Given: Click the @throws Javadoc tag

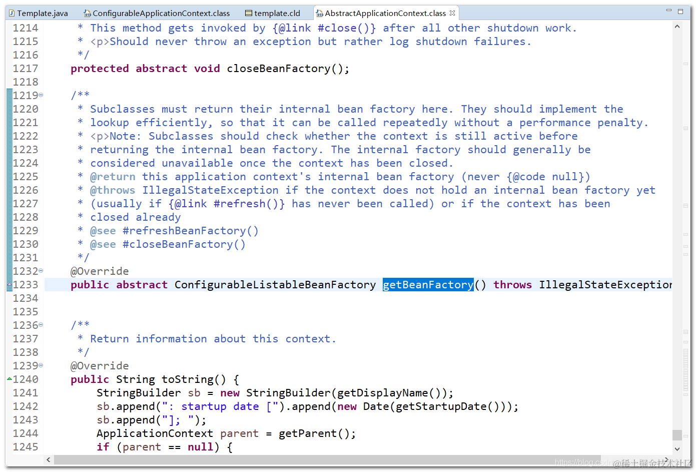Looking at the screenshot, I should coord(113,190).
